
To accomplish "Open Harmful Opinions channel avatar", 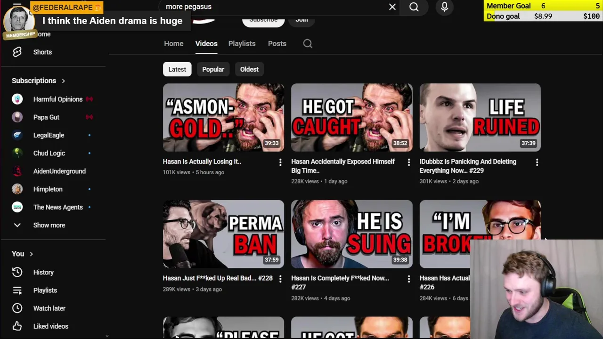I will (17, 99).
